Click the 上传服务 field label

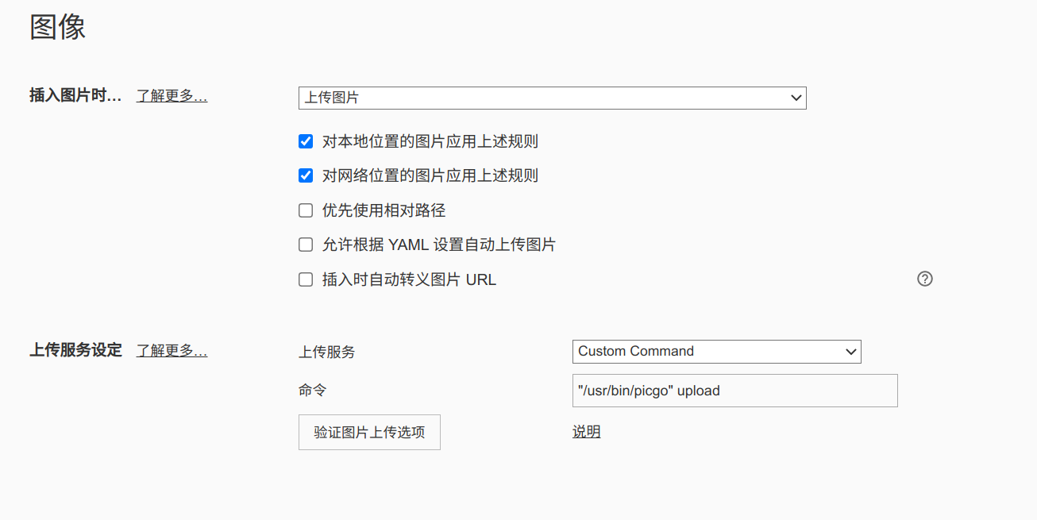pos(326,352)
